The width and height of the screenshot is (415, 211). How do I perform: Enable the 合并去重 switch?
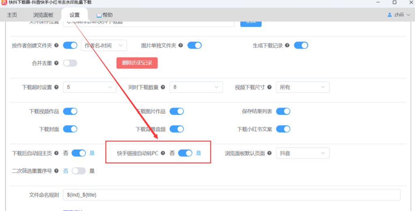pyautogui.click(x=70, y=63)
